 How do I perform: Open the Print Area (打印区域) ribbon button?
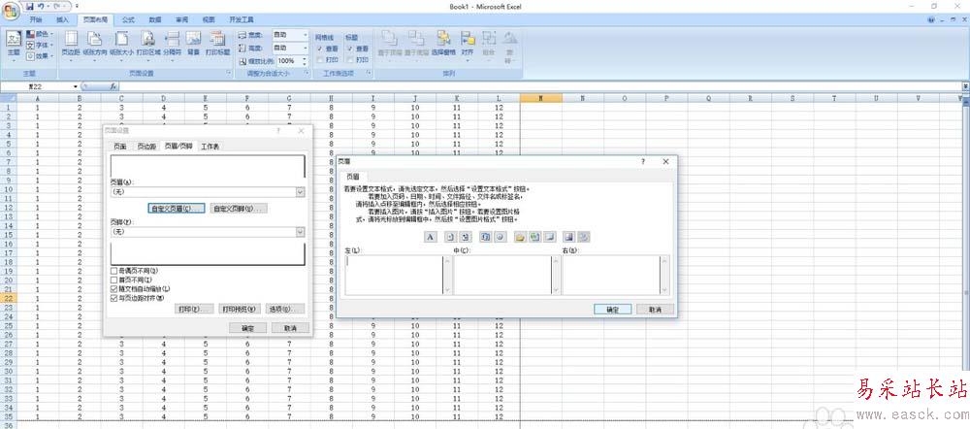click(147, 46)
